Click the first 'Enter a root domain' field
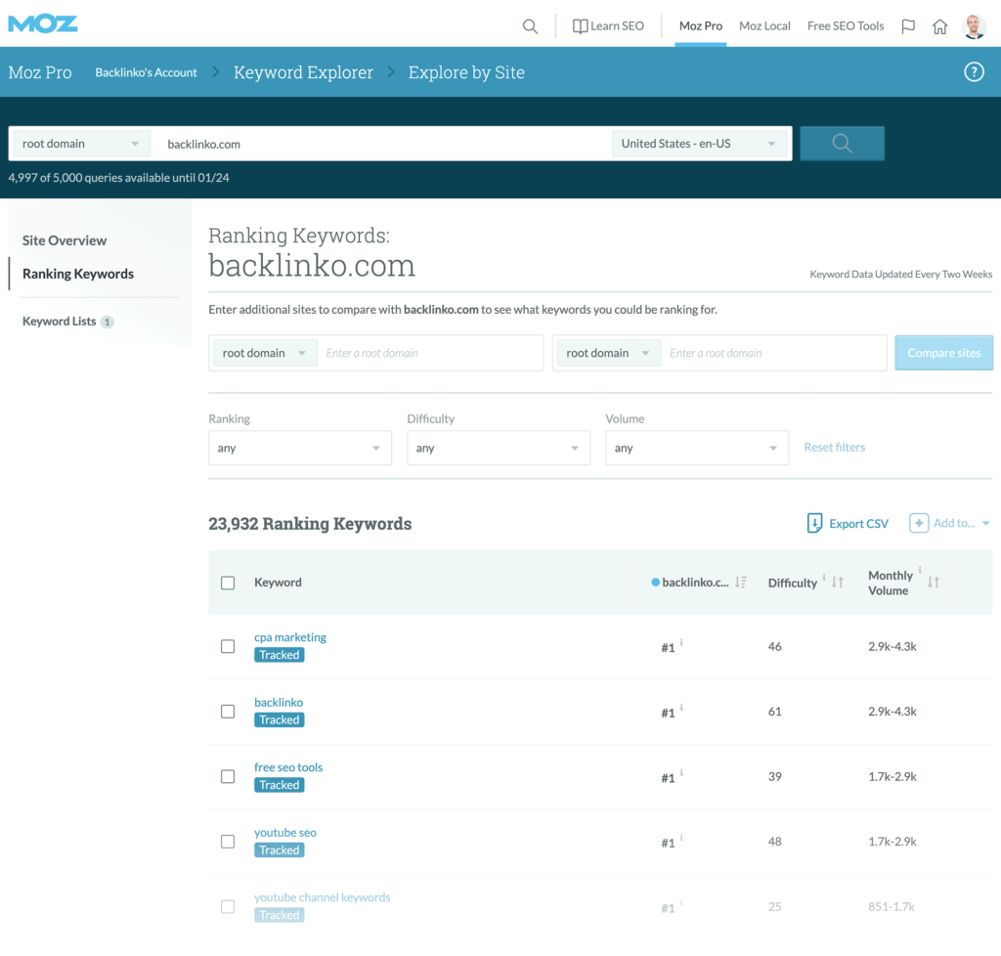The height and width of the screenshot is (956, 1001). coord(430,353)
